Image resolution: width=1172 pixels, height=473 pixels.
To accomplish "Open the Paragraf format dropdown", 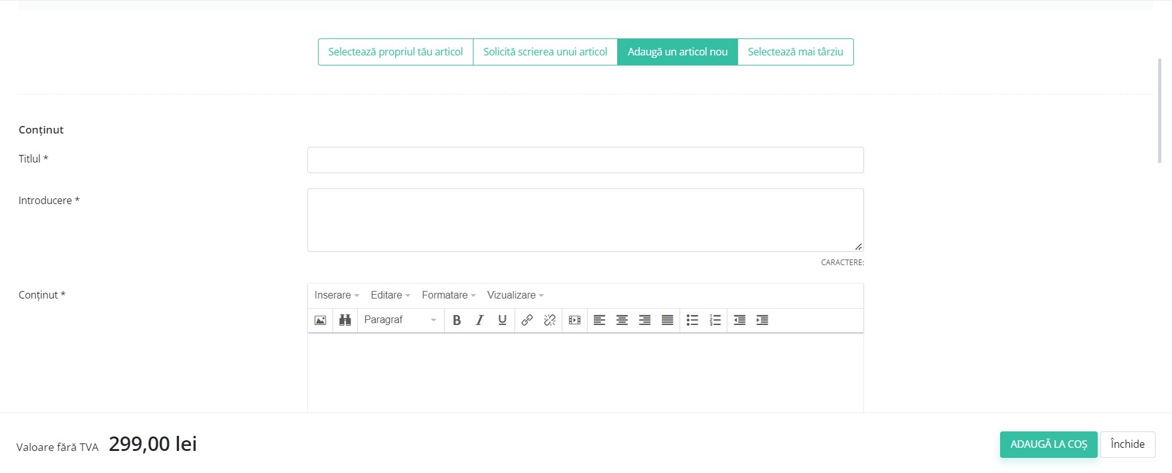I will tap(400, 320).
